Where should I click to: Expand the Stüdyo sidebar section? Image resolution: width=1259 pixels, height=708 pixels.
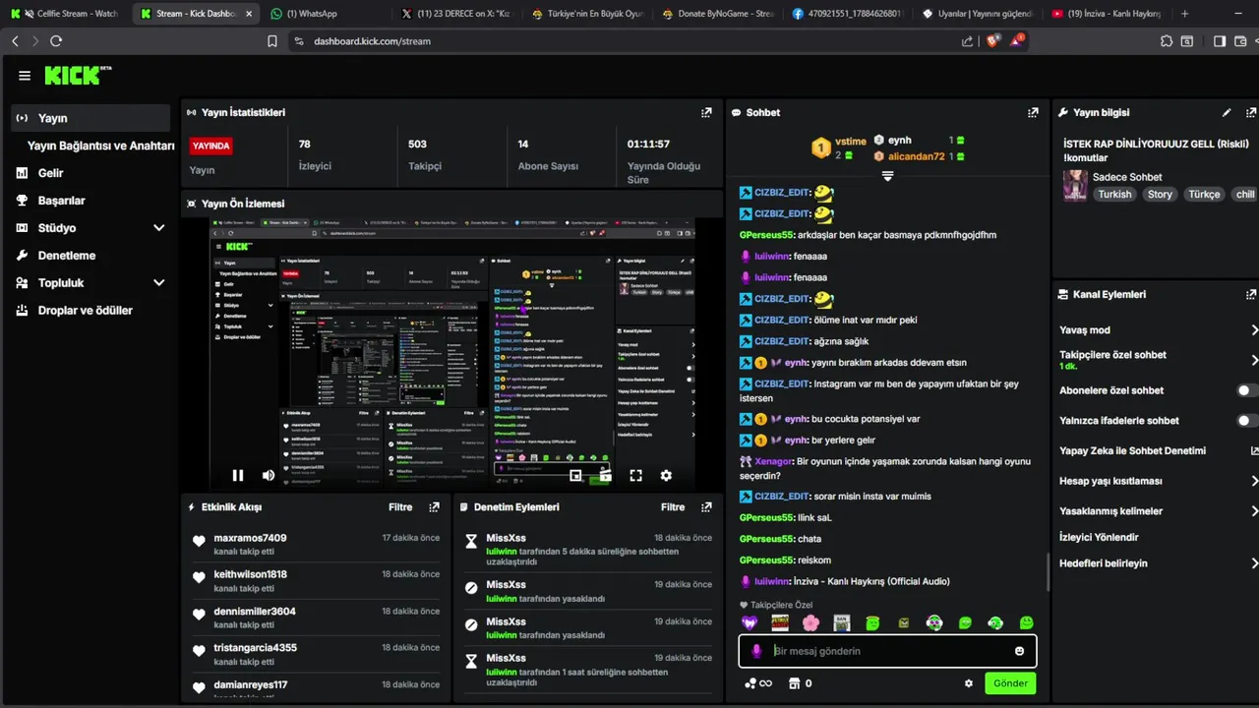click(159, 228)
